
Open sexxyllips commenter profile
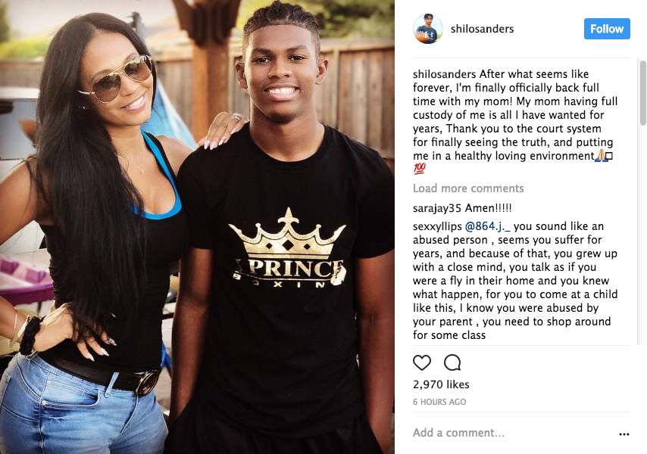[437, 226]
